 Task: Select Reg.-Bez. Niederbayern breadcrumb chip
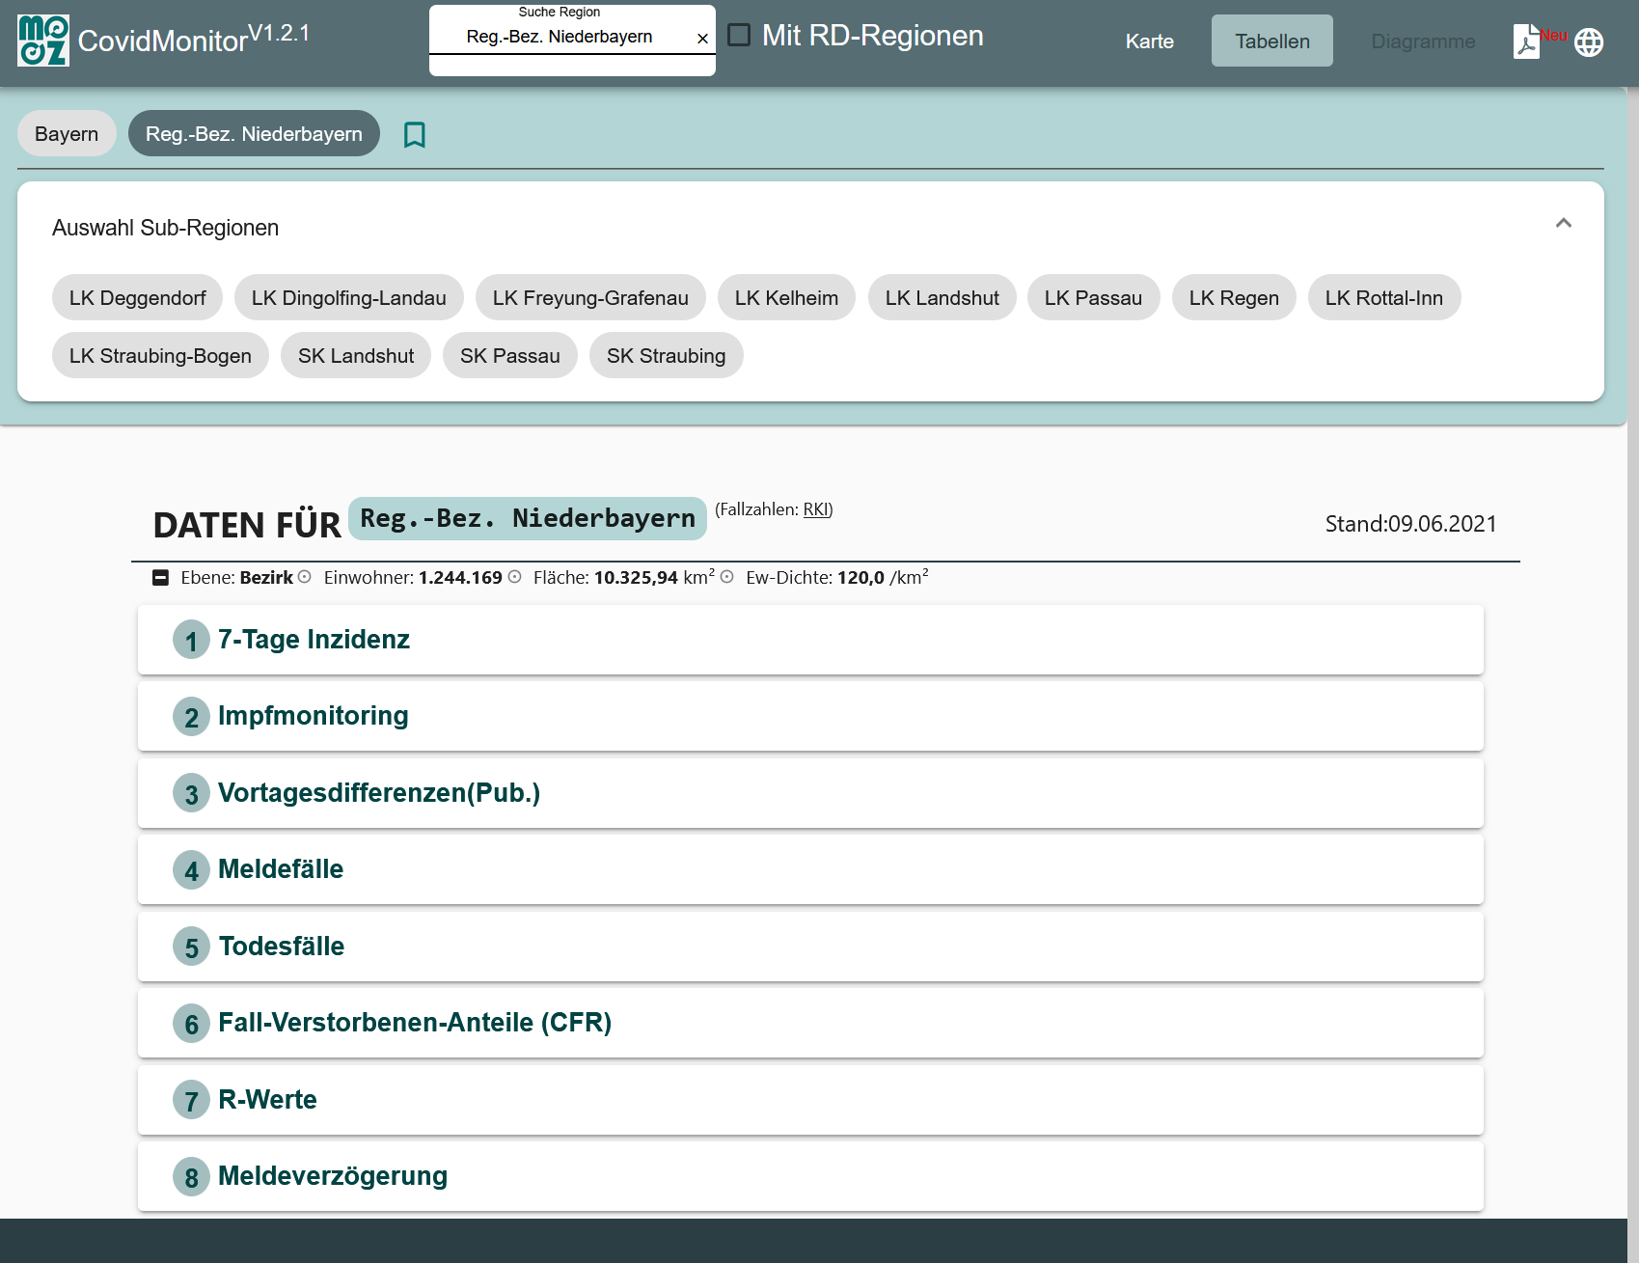tap(254, 134)
